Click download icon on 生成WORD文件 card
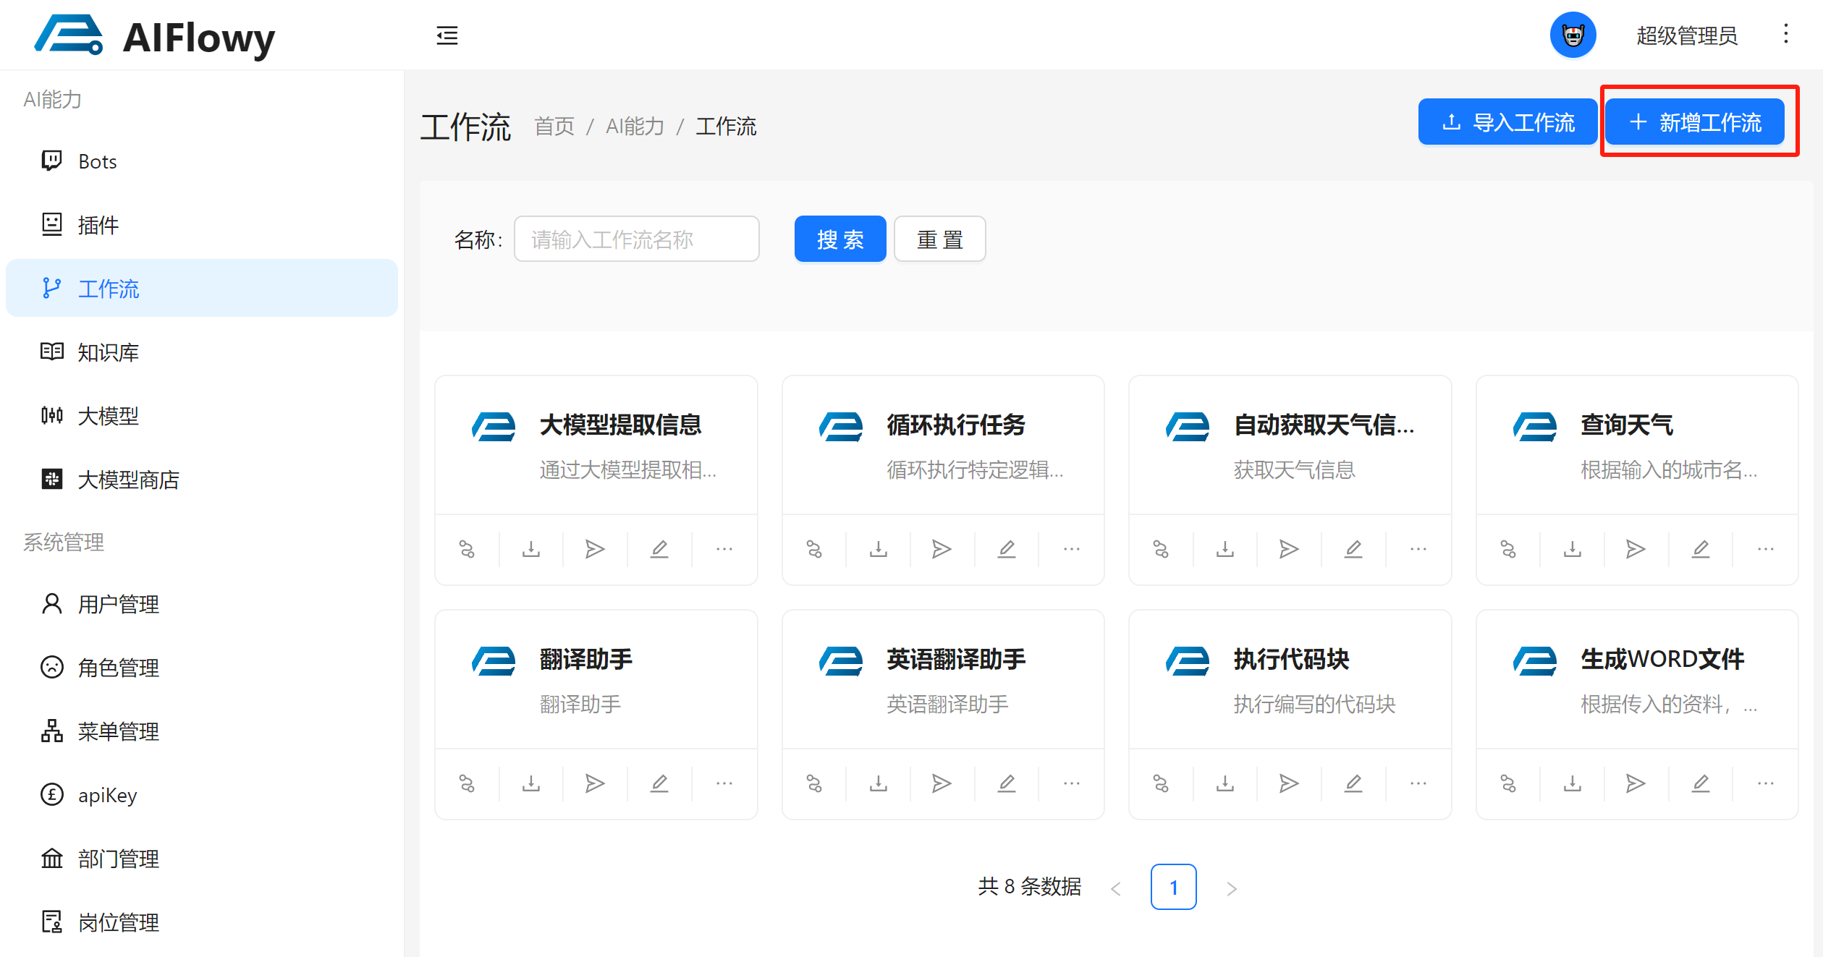This screenshot has width=1823, height=957. coord(1572,783)
